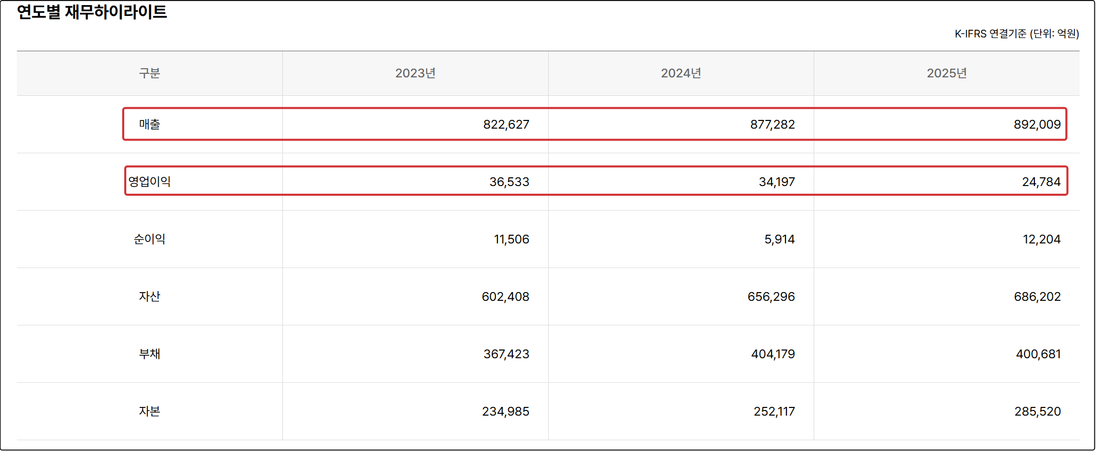Select 2025 영업이익 value 24,784
Viewport: 1096px width, 452px height.
click(1041, 182)
